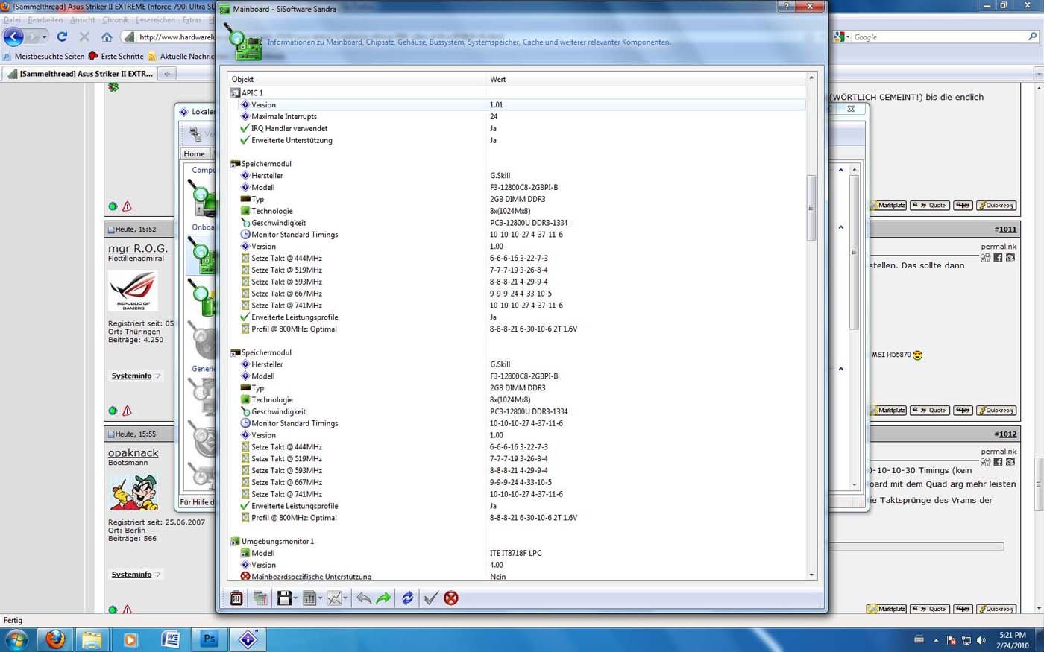Image resolution: width=1044 pixels, height=652 pixels.
Task: Click the Facebook share icon on post #1011
Action: [x=998, y=258]
